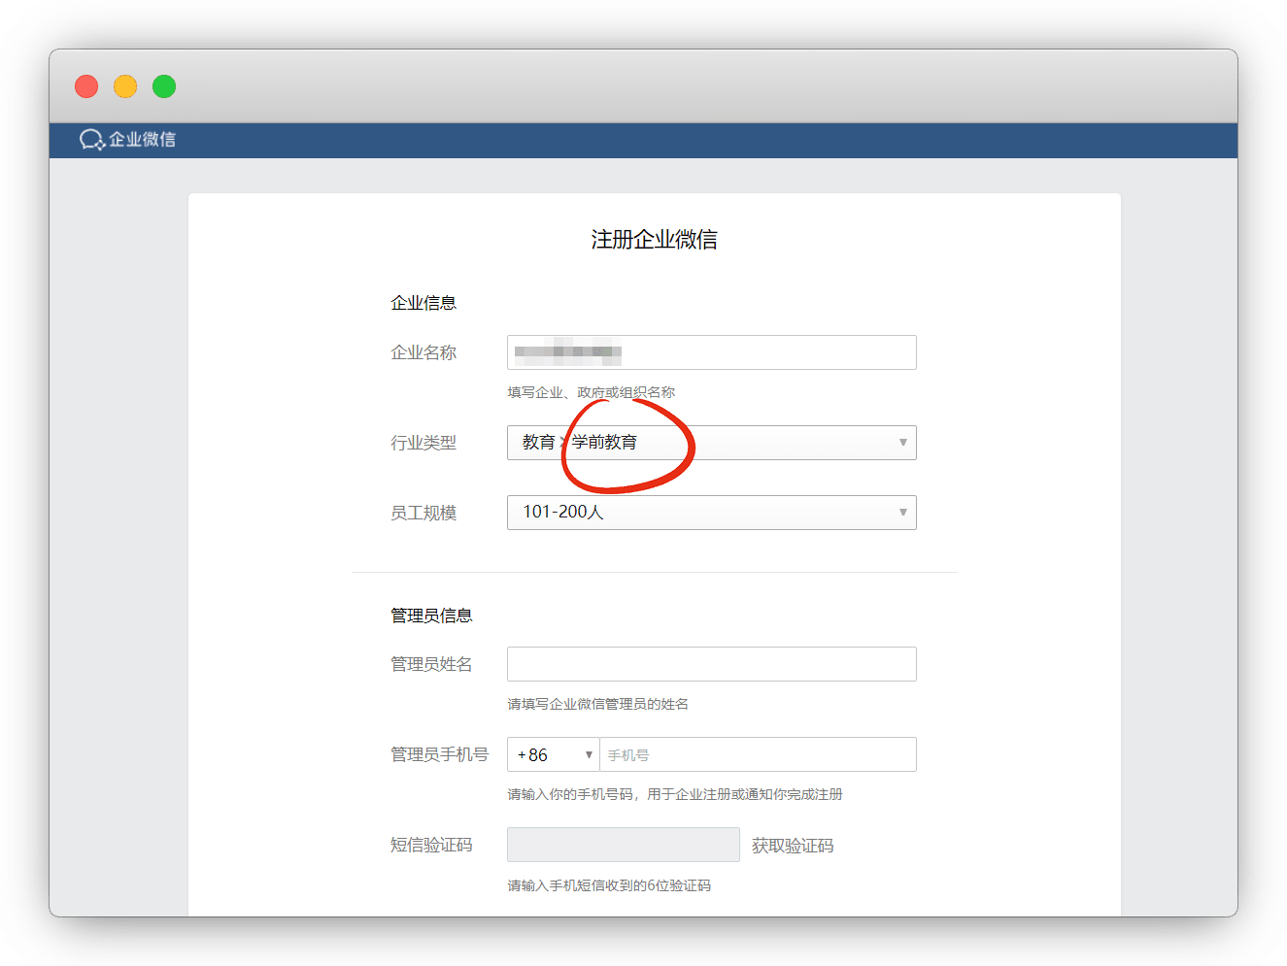Click the 企业名称 field label

coord(423,352)
